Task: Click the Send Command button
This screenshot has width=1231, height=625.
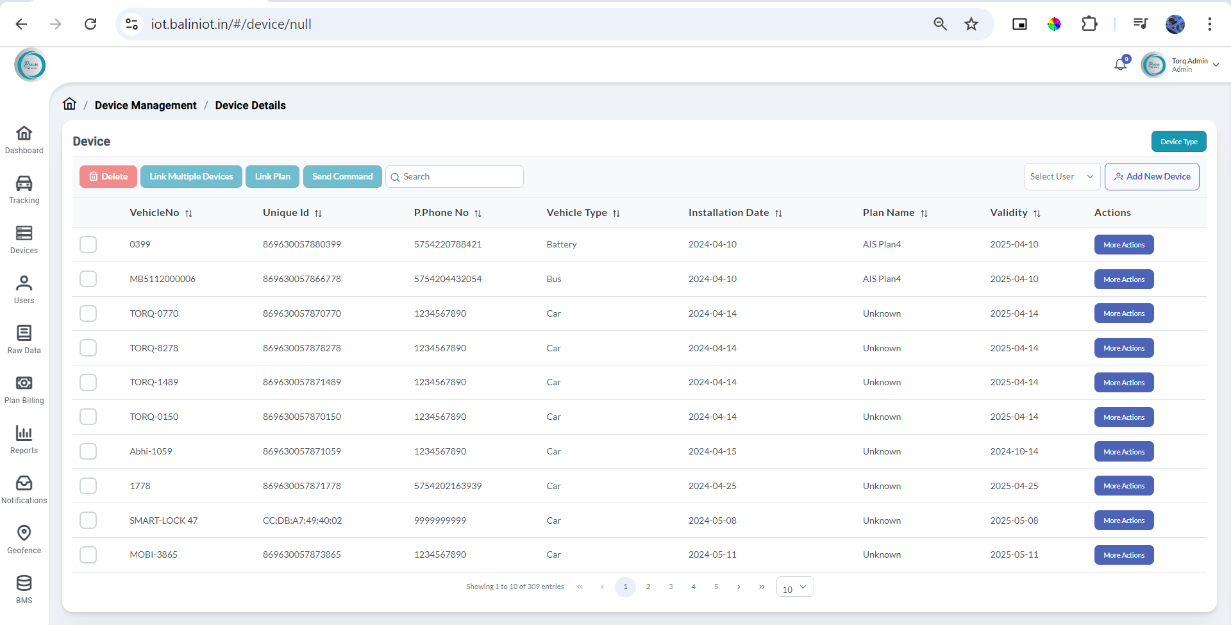Action: (x=342, y=176)
